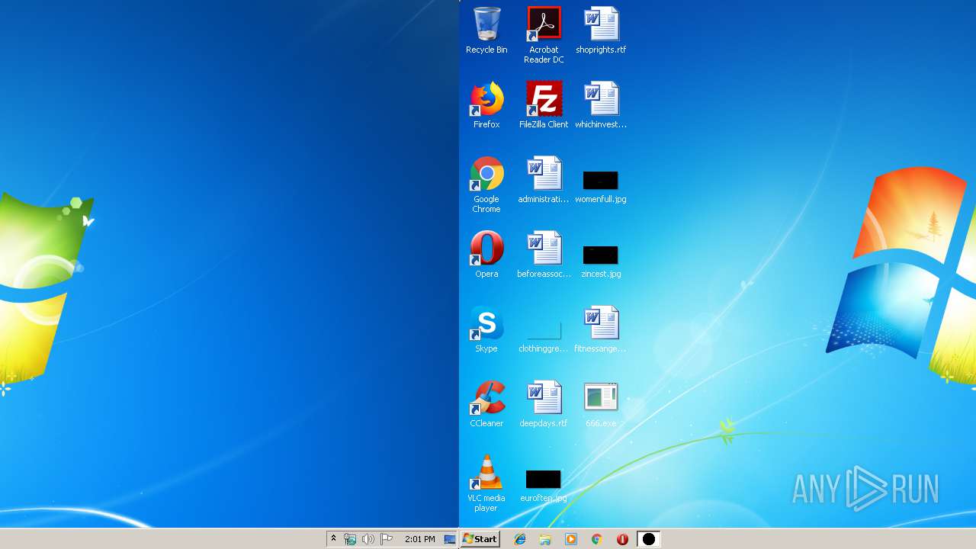Select the clothinggre… desktop file
The image size is (976, 549).
click(544, 336)
